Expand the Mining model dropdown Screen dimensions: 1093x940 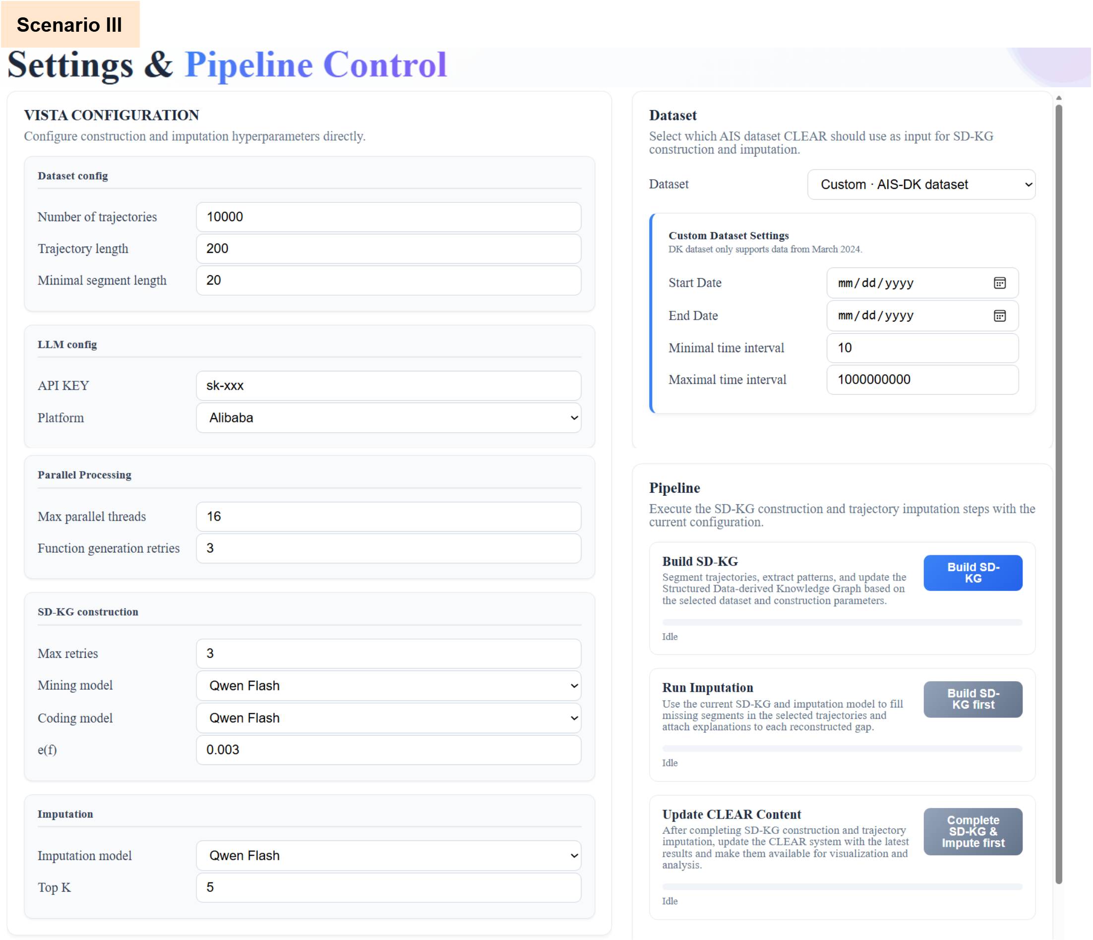pyautogui.click(x=388, y=685)
